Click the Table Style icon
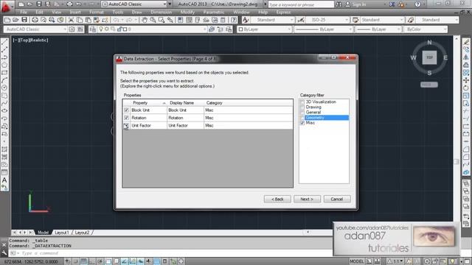This screenshot has width=472, height=265. [355, 20]
